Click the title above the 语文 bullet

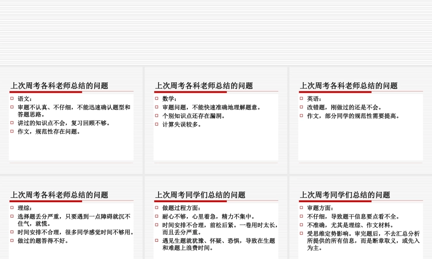59,86
